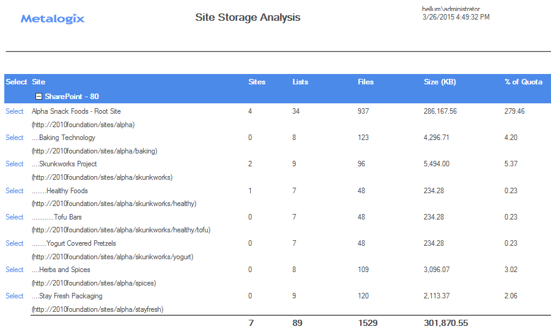Choose Select beside Skunkworks Project
This screenshot has width=551, height=332.
(15, 164)
